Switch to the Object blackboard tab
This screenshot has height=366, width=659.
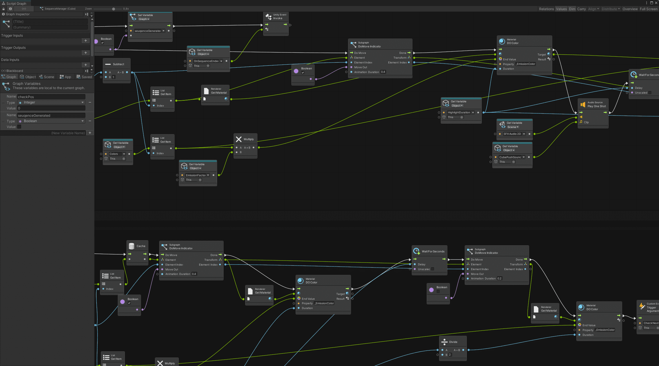click(x=28, y=77)
